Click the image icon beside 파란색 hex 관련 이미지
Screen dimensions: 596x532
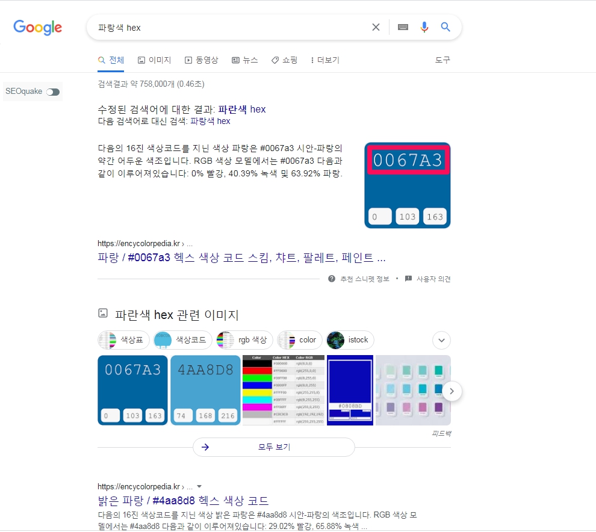102,313
